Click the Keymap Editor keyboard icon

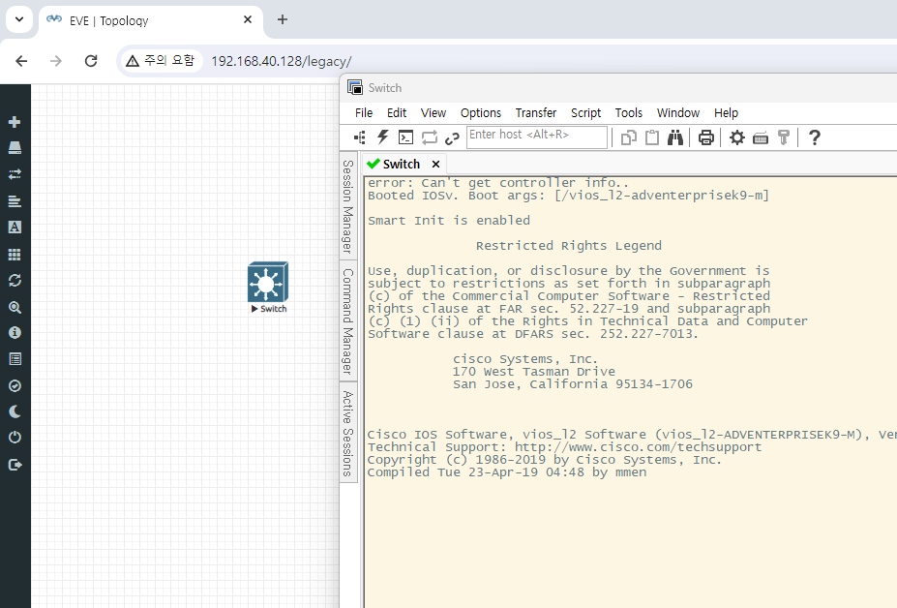pos(761,138)
